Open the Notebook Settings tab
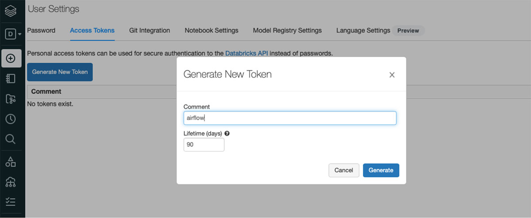Viewport: 531px width, 218px height. (212, 31)
